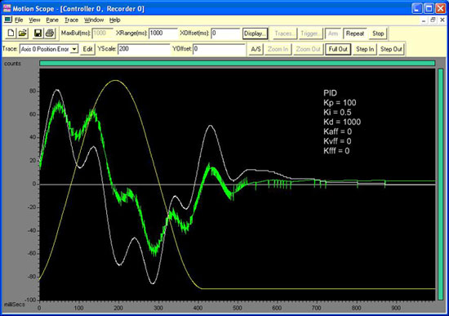
Task: Click the Zoom In button
Action: [278, 49]
